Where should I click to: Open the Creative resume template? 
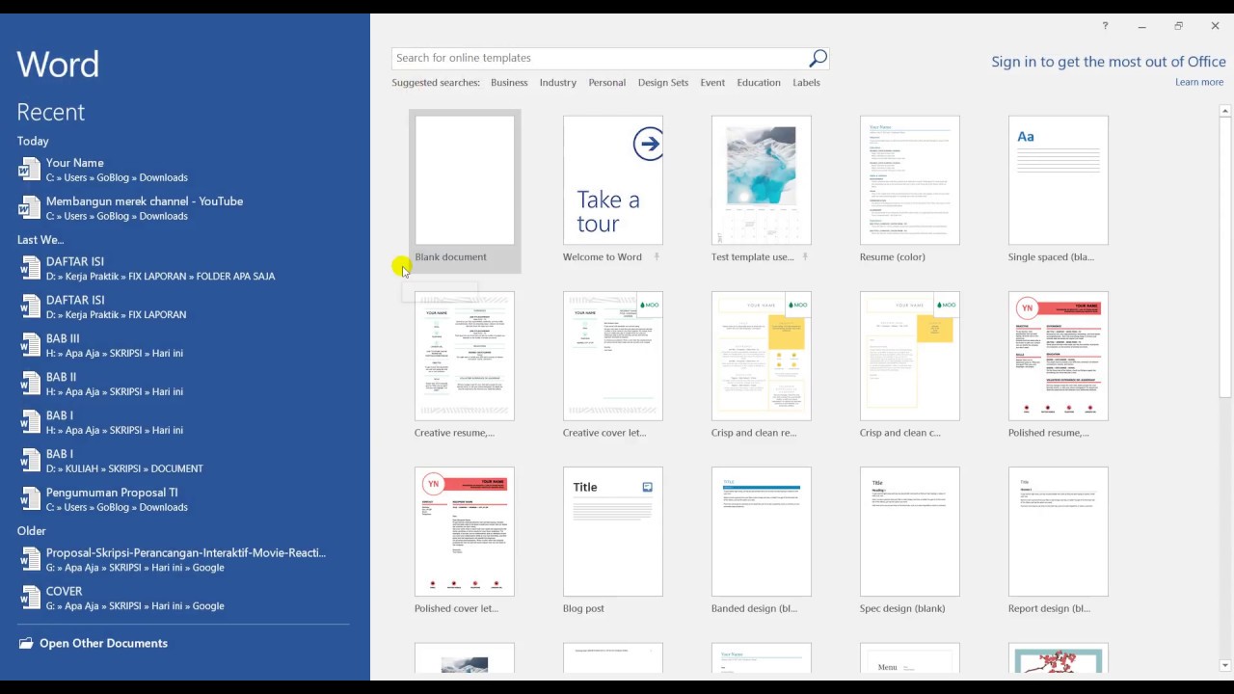point(465,356)
